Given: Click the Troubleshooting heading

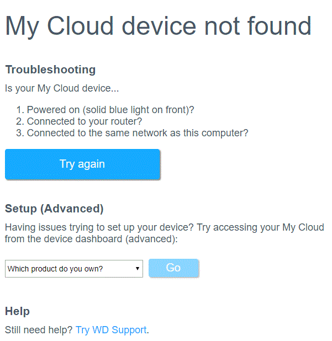Looking at the screenshot, I should (50, 70).
